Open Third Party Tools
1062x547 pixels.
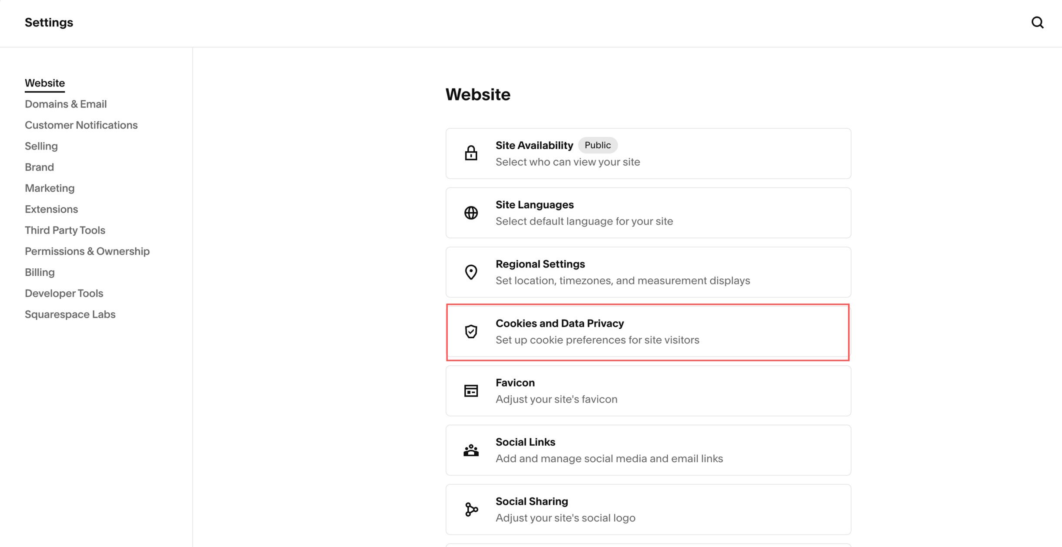pyautogui.click(x=65, y=230)
